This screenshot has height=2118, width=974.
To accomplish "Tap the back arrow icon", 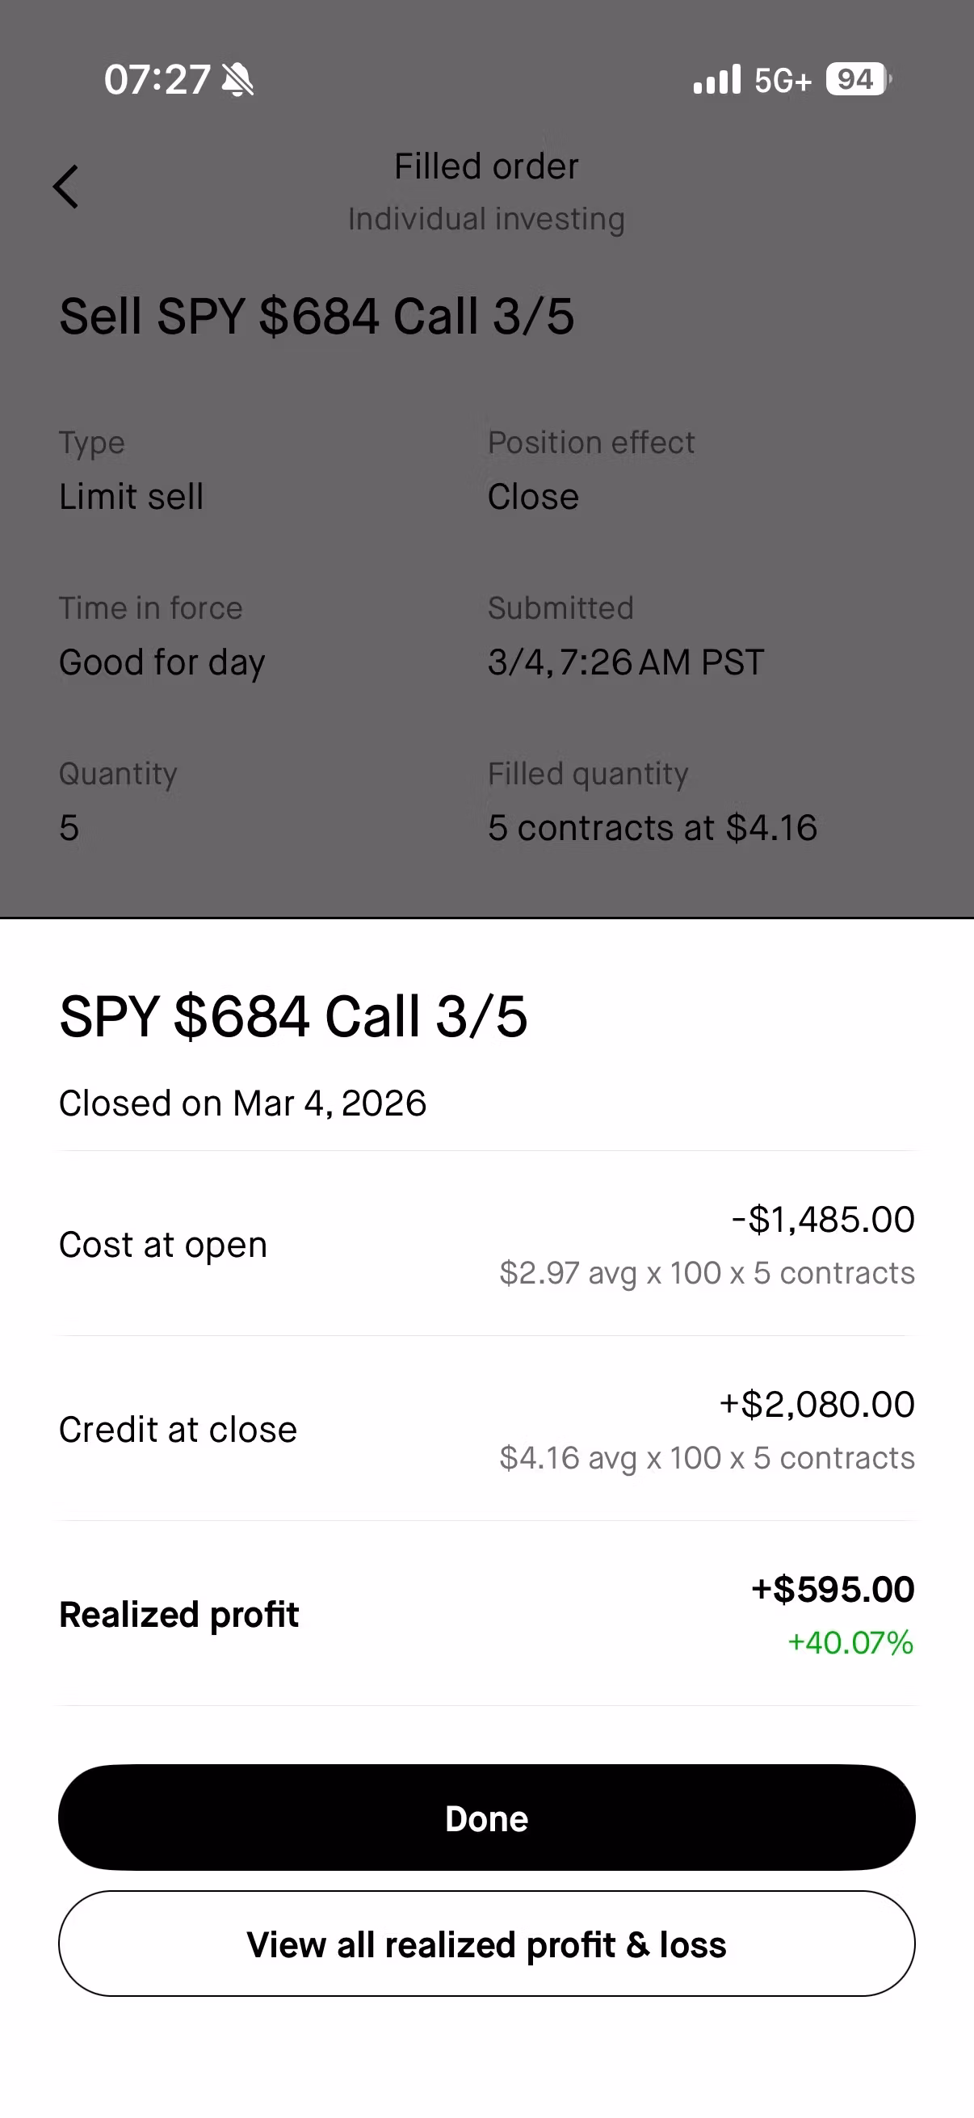I will [65, 187].
